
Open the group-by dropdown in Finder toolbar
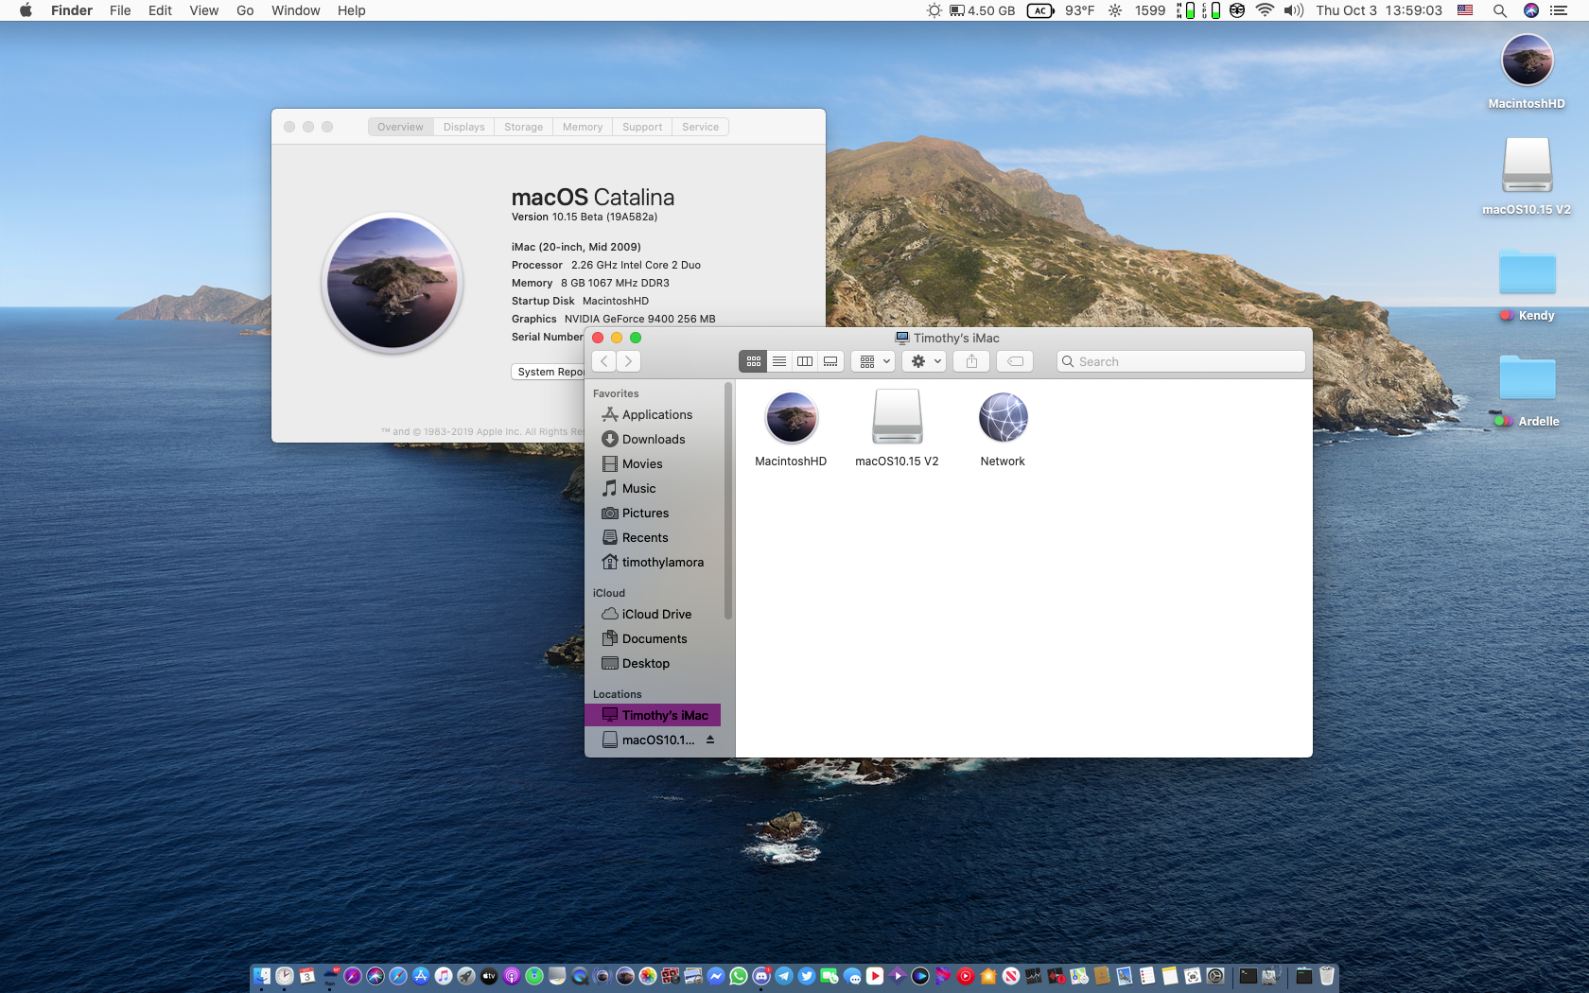coord(873,361)
